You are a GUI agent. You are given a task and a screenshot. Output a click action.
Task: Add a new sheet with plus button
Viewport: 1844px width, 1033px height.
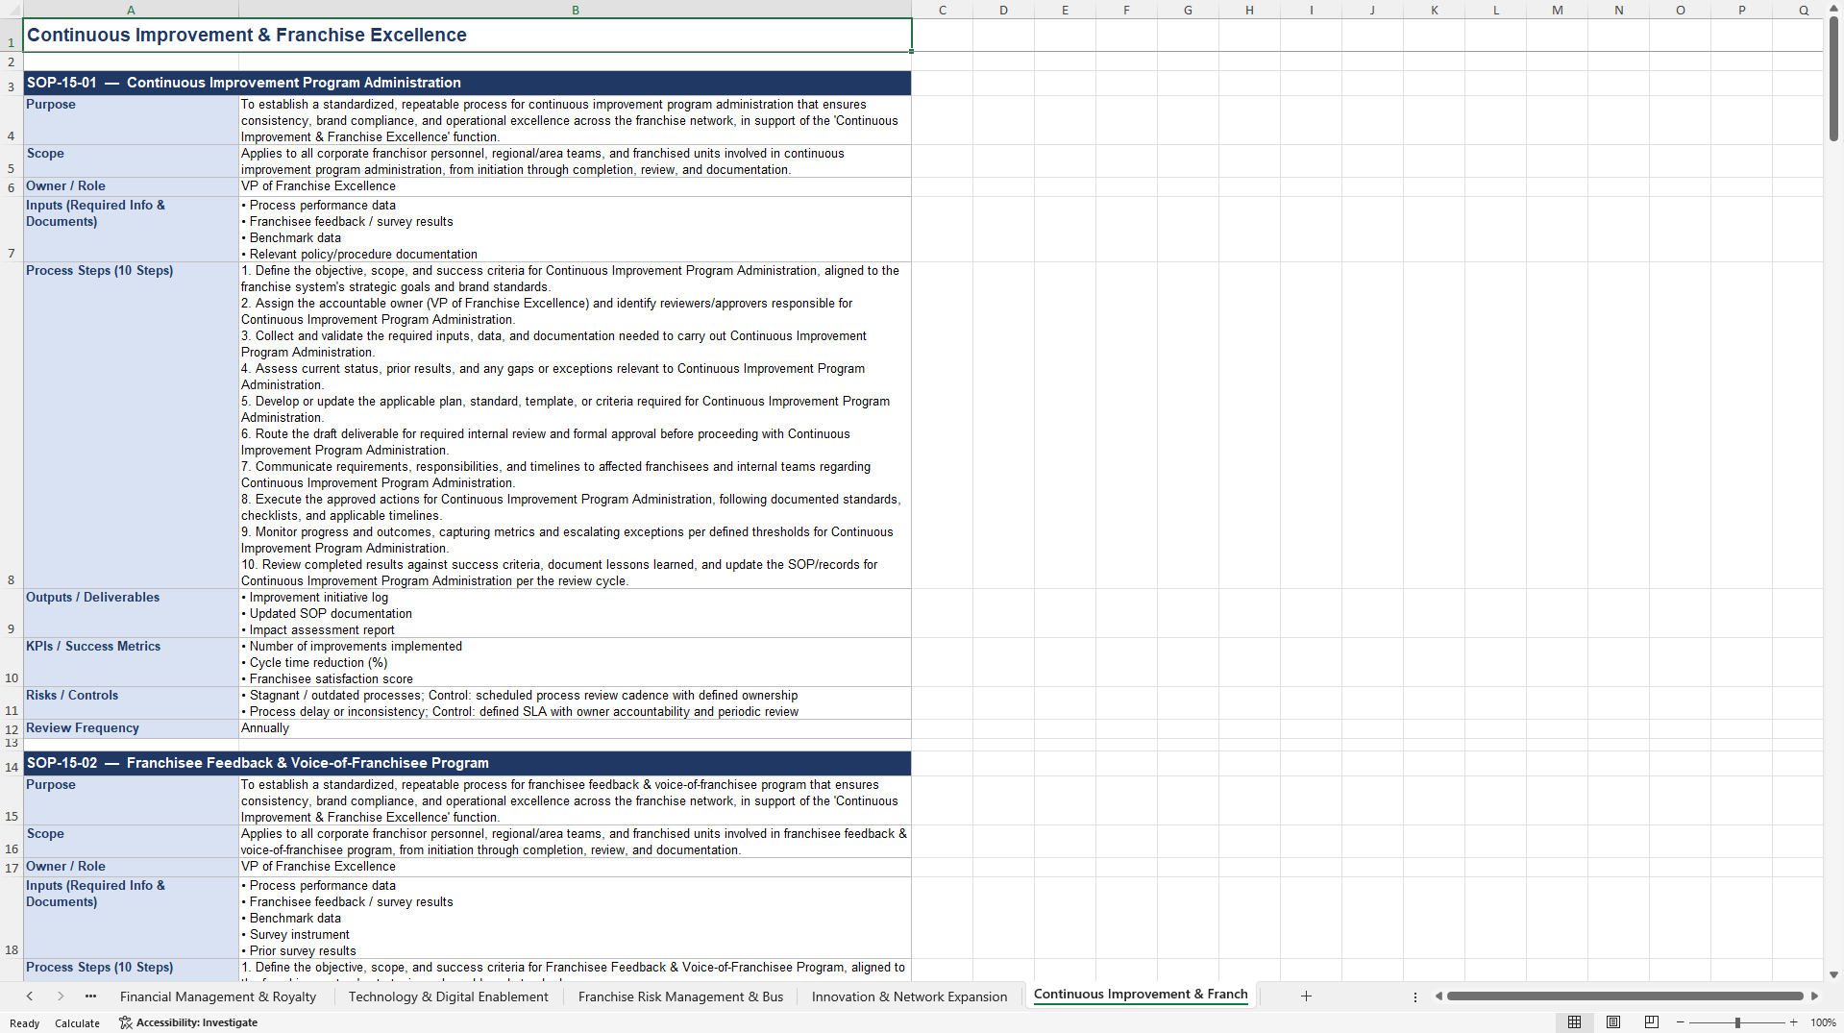[1306, 996]
